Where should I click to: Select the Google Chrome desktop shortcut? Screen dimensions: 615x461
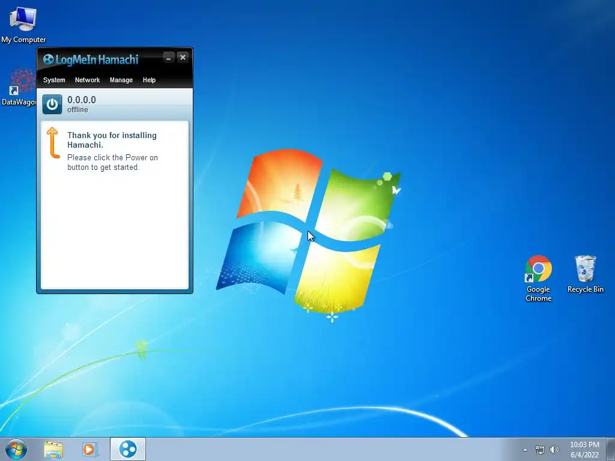538,279
